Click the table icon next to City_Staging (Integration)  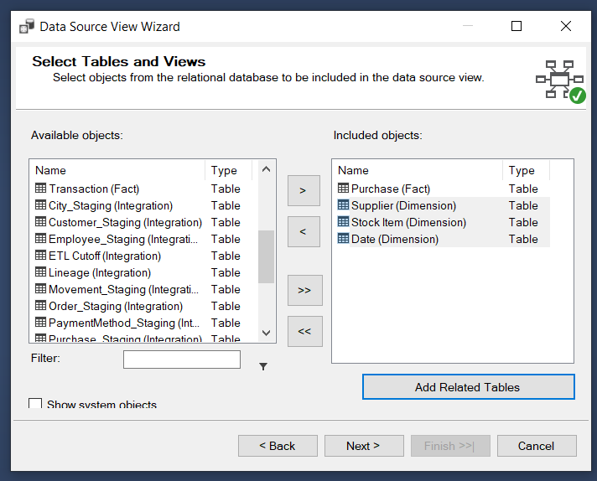pyautogui.click(x=40, y=205)
